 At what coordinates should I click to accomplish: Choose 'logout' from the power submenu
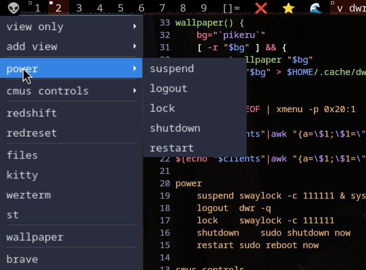(x=195, y=89)
